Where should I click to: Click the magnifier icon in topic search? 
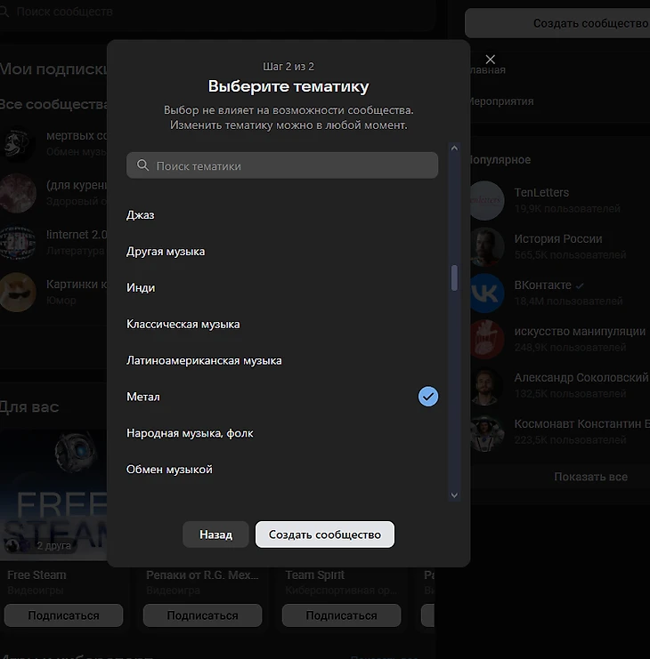click(142, 166)
